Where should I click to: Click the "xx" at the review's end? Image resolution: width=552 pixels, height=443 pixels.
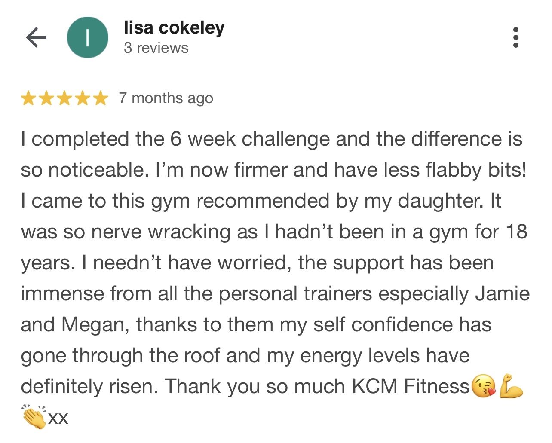pos(58,418)
